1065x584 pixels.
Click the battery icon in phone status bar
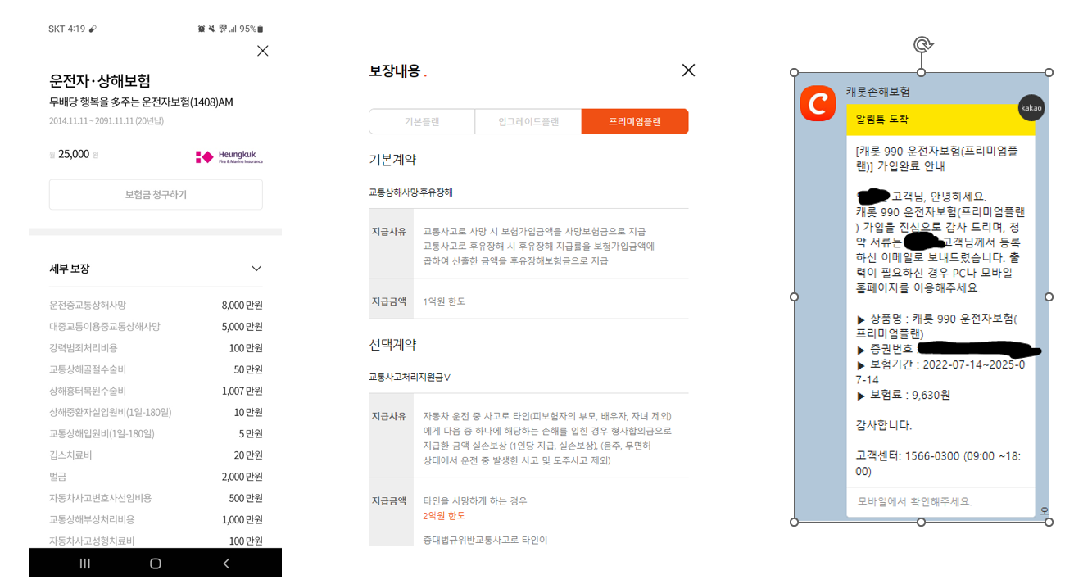pyautogui.click(x=261, y=29)
